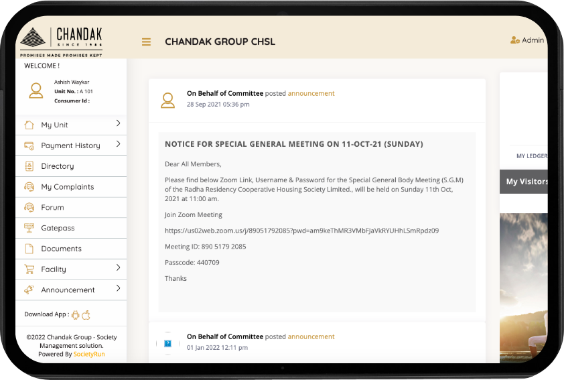Click the Chandak logo image

[x=61, y=40]
